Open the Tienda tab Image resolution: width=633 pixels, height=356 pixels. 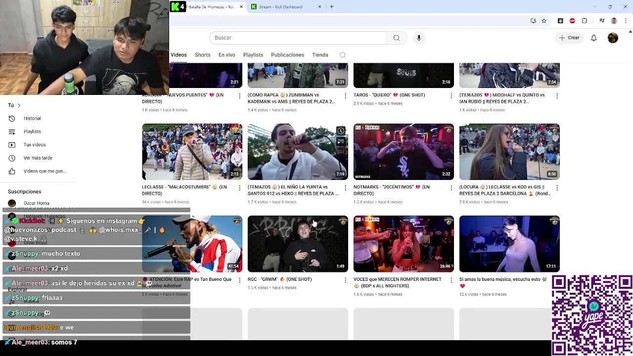click(x=320, y=55)
